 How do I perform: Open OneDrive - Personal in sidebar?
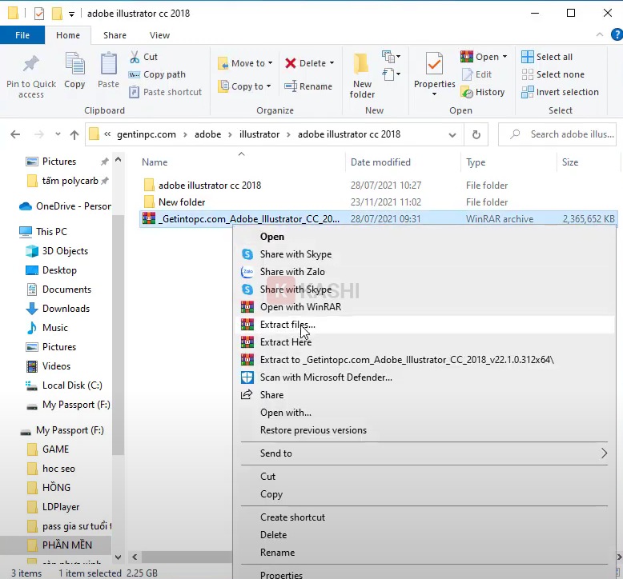pos(66,206)
